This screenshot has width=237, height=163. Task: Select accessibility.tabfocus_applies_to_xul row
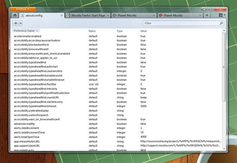click(x=116, y=58)
